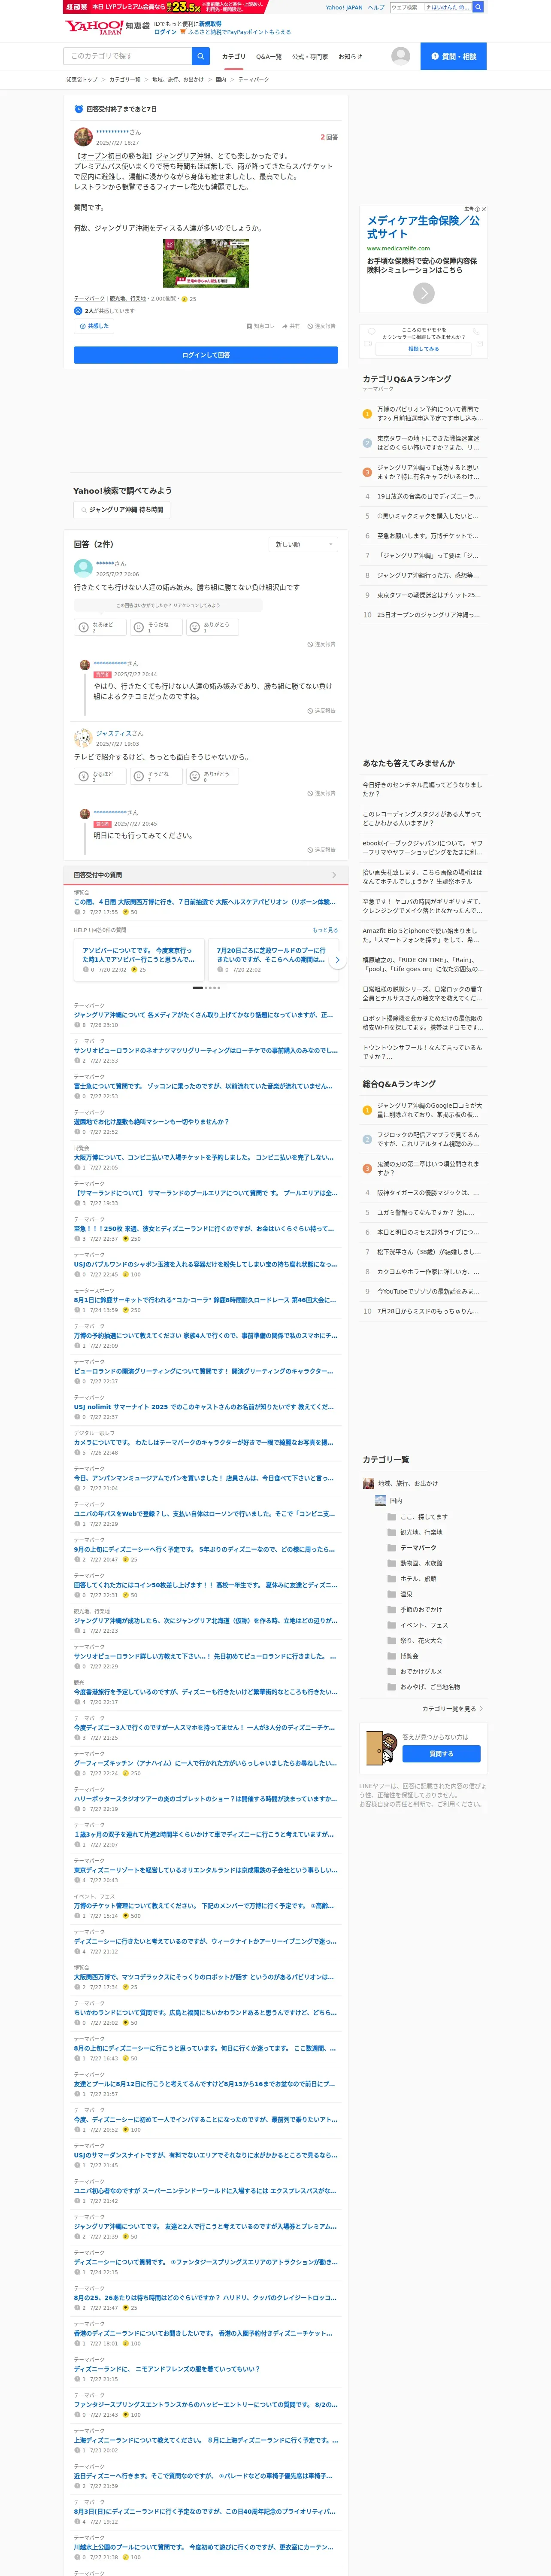This screenshot has width=551, height=2576.
Task: Click the 観光地、行楽地 tag under the question
Action: click(128, 298)
